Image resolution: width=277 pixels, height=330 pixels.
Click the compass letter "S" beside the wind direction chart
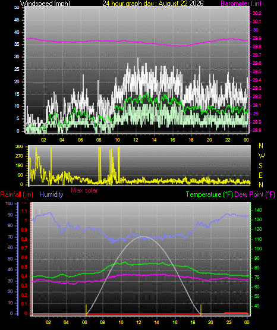pyautogui.click(x=261, y=166)
